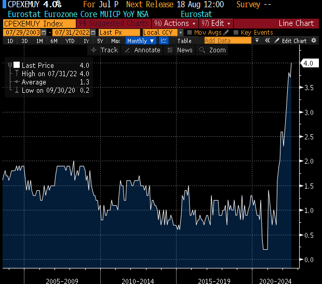This screenshot has width=322, height=284.
Task: Click the start date field 07/29/2003
Action: [x=22, y=33]
